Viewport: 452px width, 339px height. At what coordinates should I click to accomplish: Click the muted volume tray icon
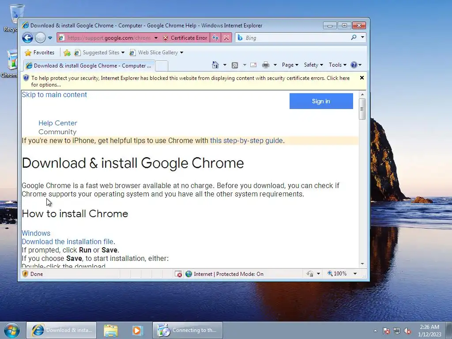pos(407,331)
